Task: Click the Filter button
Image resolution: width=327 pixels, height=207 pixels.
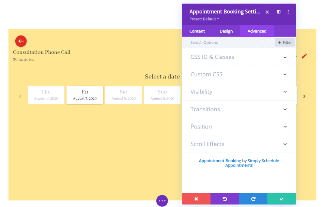Action: tap(284, 42)
